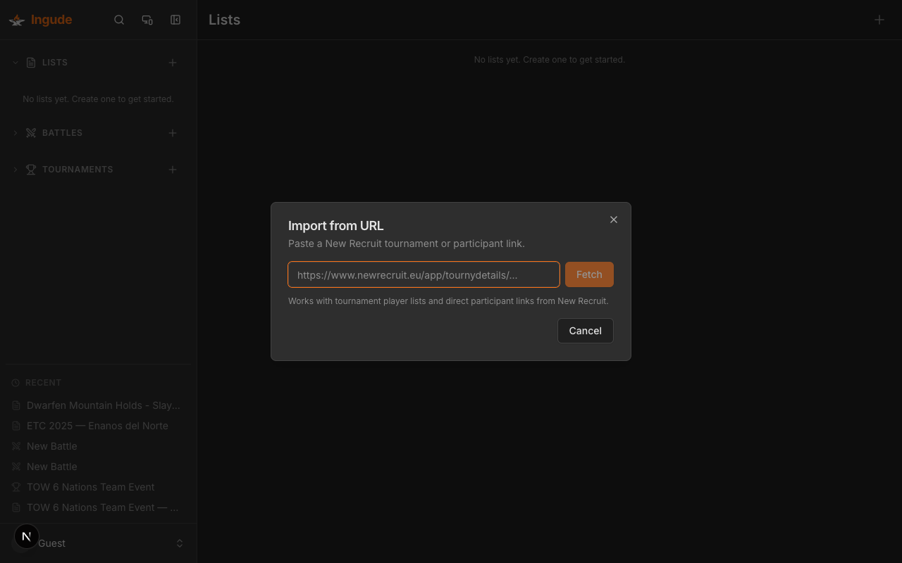Click the Ingude flame logo
Screen dimensions: 902x563
[x=16, y=20]
